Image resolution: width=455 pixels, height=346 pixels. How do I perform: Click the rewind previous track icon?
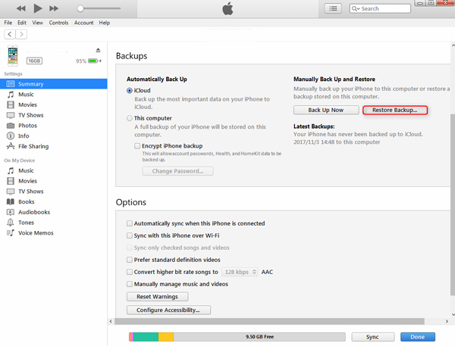tap(21, 8)
